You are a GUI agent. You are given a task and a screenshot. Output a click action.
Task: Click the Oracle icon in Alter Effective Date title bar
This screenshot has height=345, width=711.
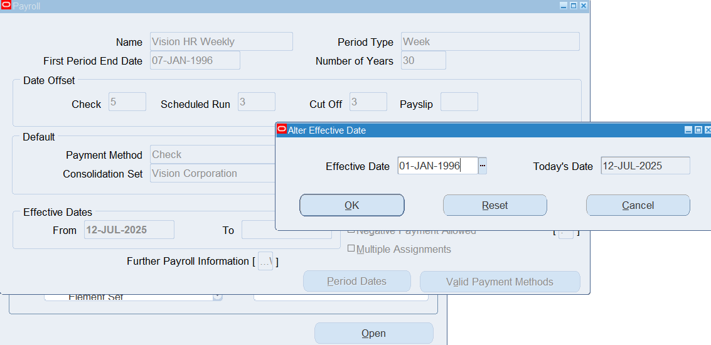(282, 130)
